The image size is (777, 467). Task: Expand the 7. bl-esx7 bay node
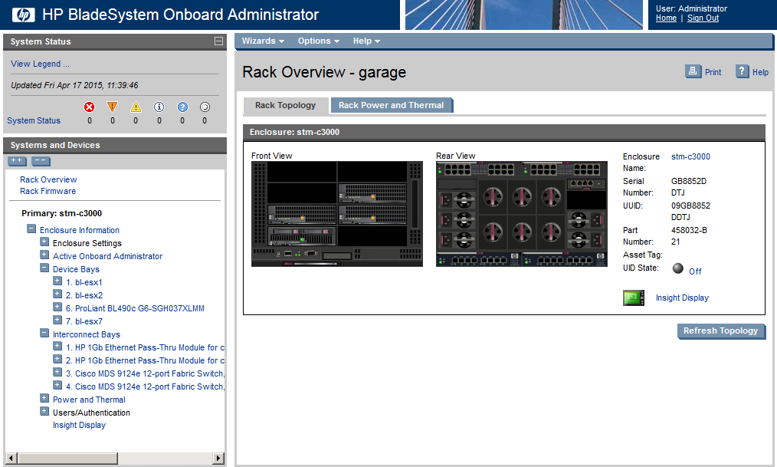pyautogui.click(x=57, y=320)
